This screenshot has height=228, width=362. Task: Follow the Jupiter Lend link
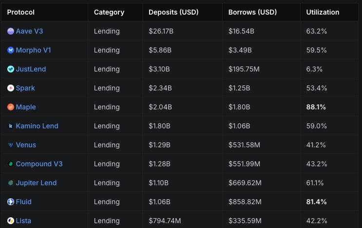click(36, 183)
